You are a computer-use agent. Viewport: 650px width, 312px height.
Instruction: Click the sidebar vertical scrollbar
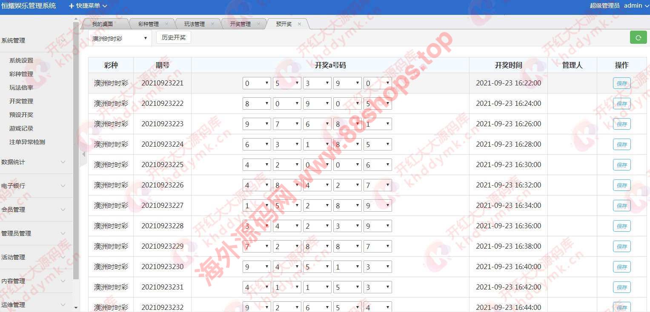tap(76, 149)
